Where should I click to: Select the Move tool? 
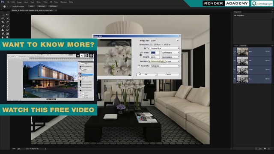coord(7,15)
